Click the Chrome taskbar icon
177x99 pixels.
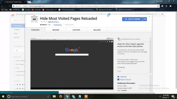tap(67, 97)
